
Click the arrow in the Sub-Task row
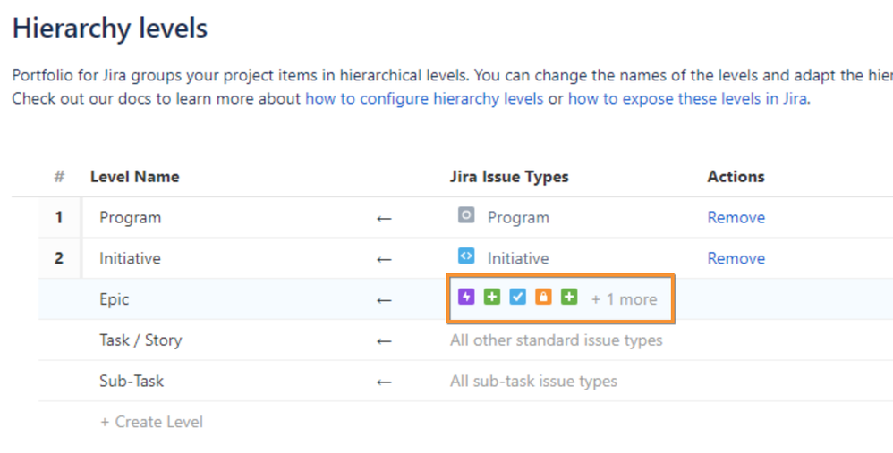pyautogui.click(x=384, y=382)
